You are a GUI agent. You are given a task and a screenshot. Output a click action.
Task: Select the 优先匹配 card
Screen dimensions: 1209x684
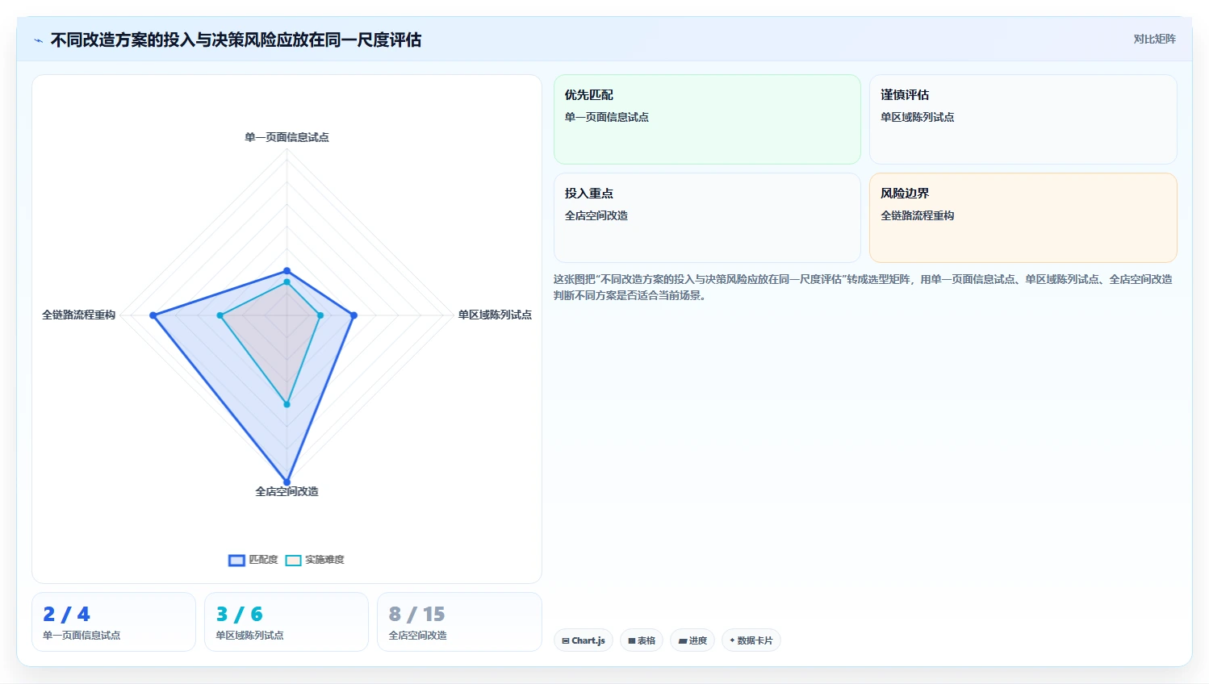pyautogui.click(x=707, y=119)
